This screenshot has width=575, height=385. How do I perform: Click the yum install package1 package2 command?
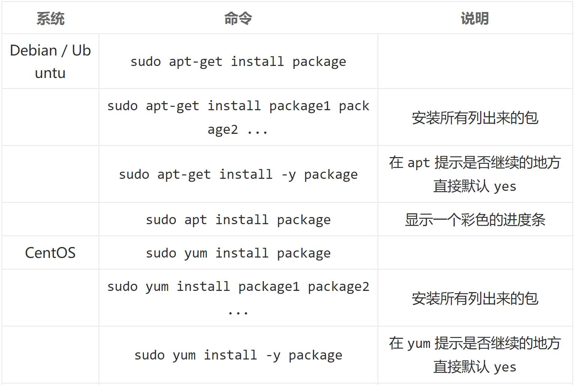238,298
